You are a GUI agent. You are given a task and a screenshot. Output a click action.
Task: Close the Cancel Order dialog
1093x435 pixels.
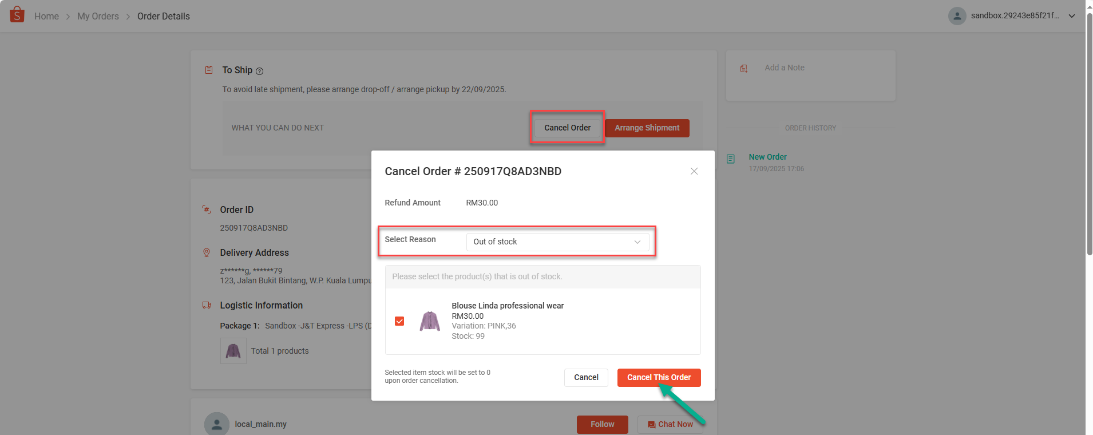[x=694, y=171]
